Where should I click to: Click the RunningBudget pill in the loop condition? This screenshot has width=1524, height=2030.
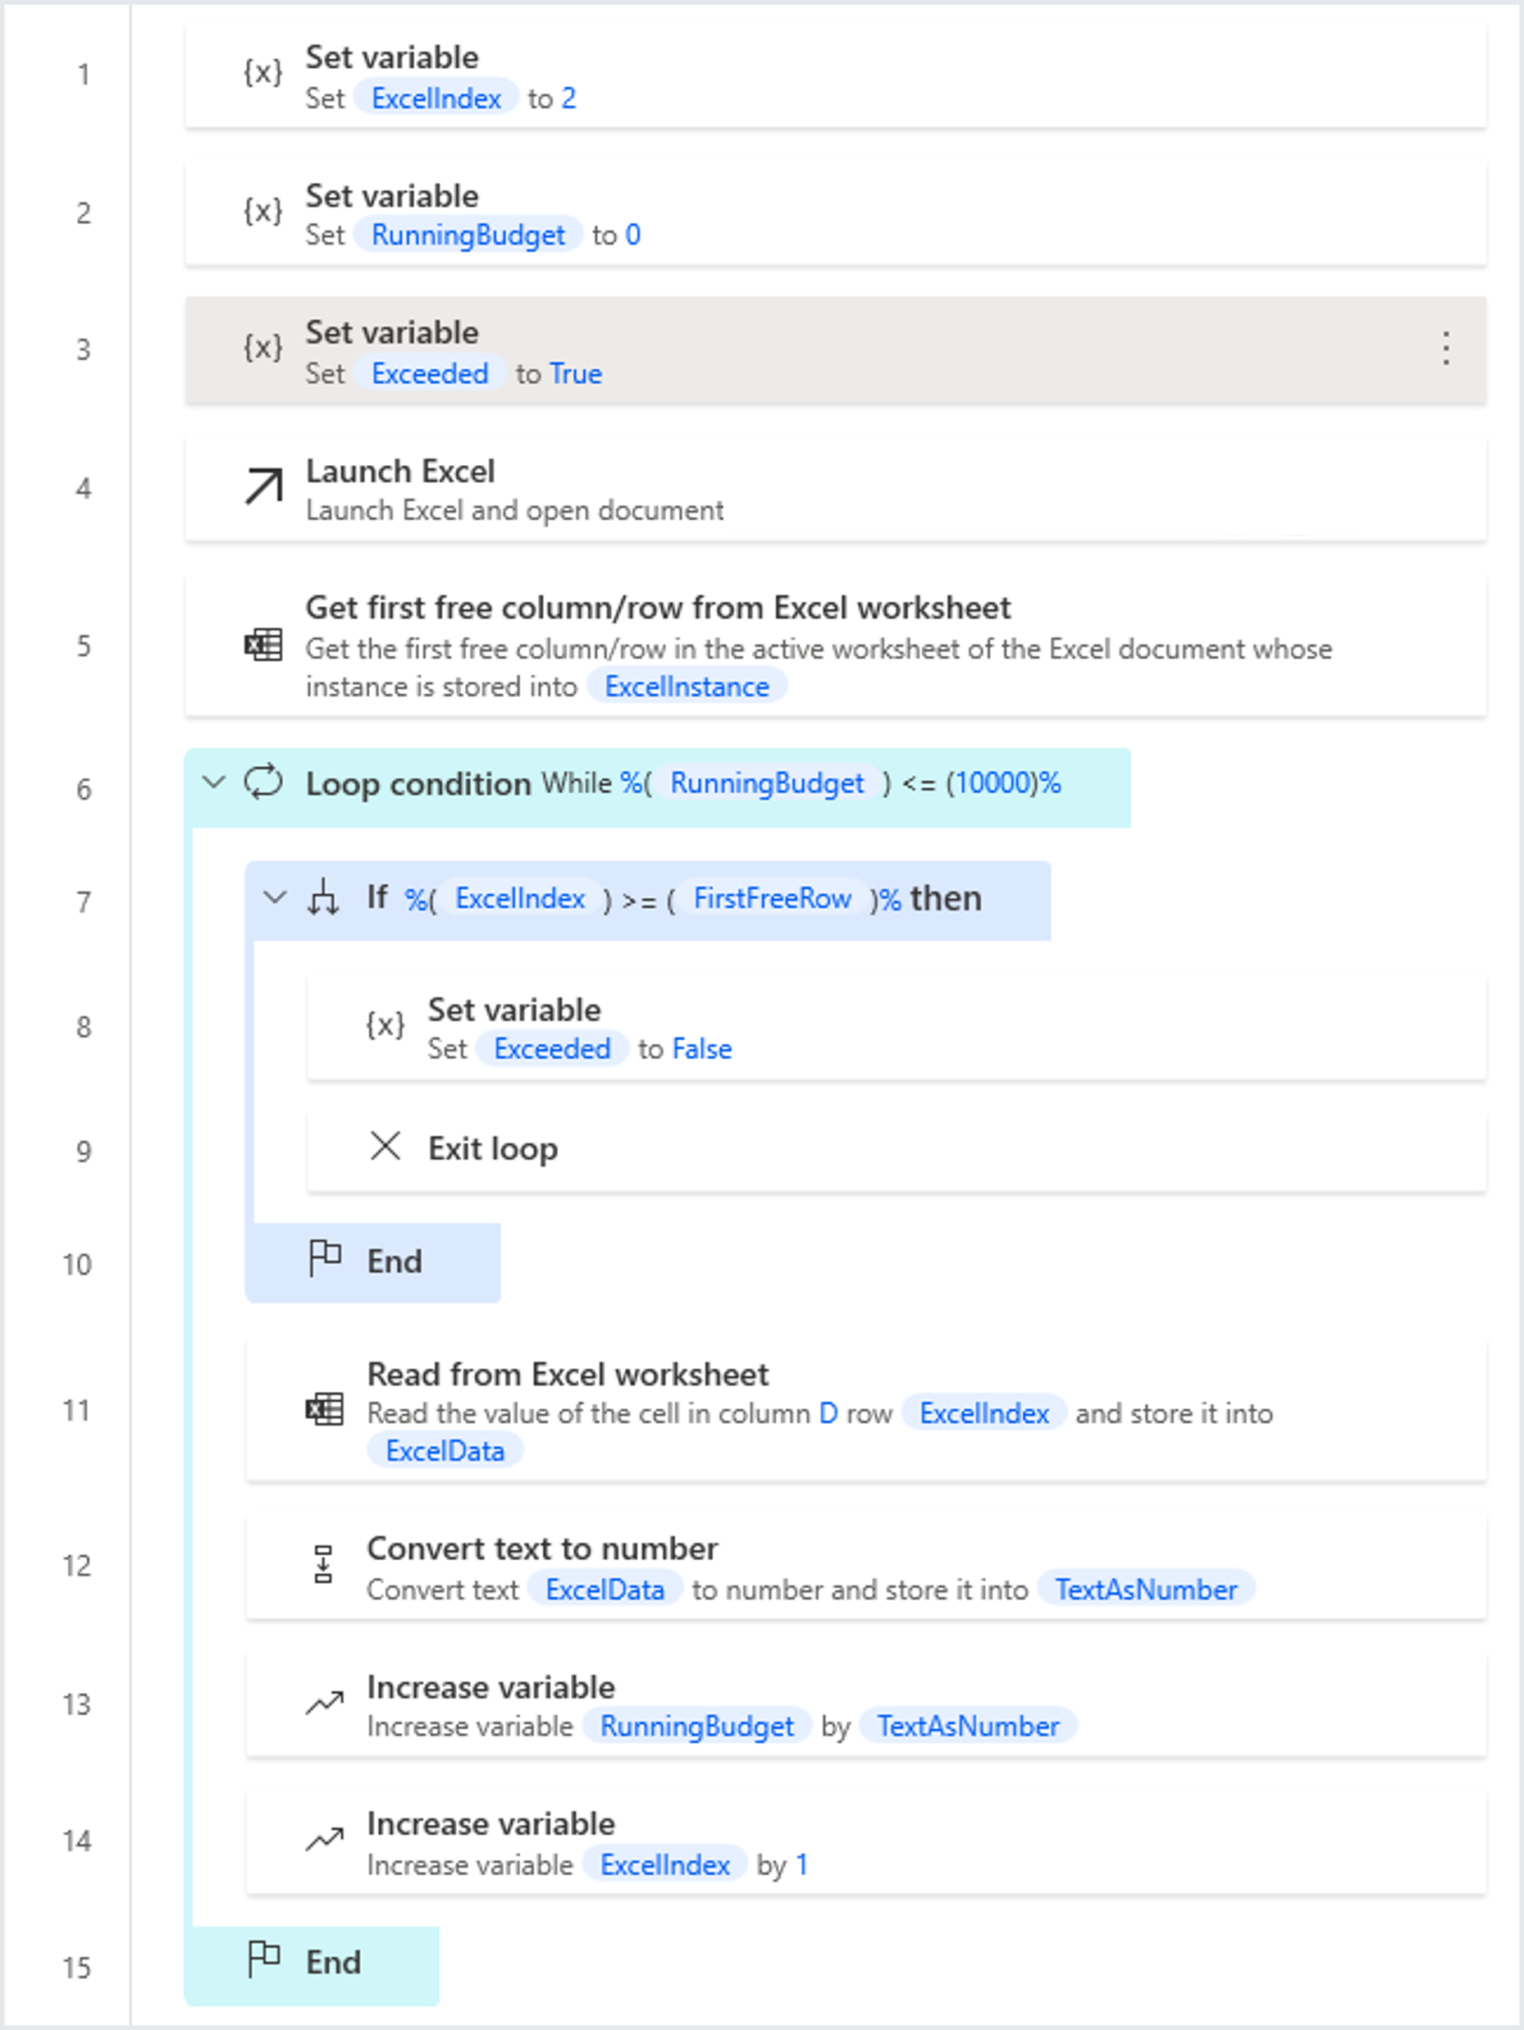[x=768, y=782]
